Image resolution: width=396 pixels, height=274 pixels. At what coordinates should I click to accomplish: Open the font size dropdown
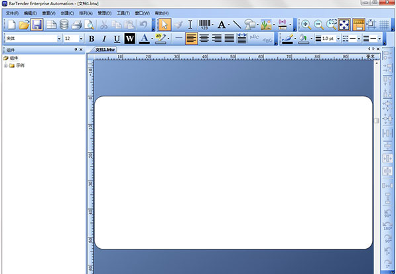tap(81, 38)
